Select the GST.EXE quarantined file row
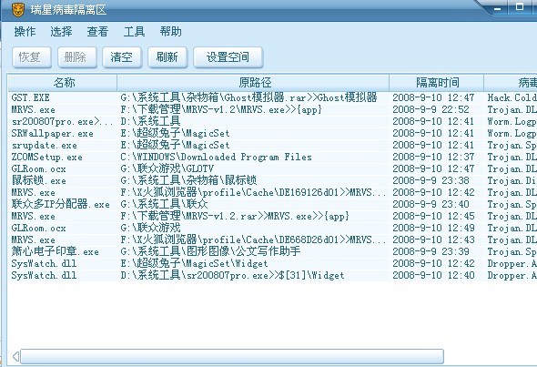The width and height of the screenshot is (537, 367). [272, 97]
